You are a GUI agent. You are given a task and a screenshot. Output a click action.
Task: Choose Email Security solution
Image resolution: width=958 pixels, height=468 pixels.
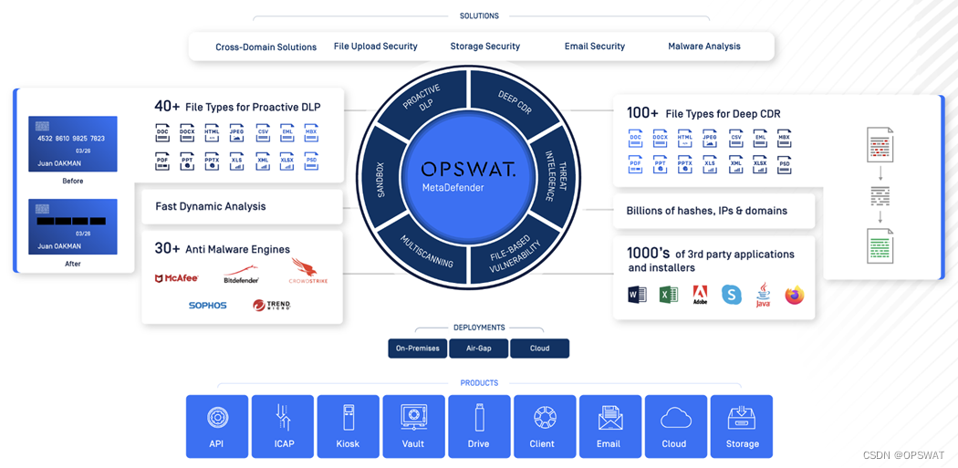(x=595, y=47)
